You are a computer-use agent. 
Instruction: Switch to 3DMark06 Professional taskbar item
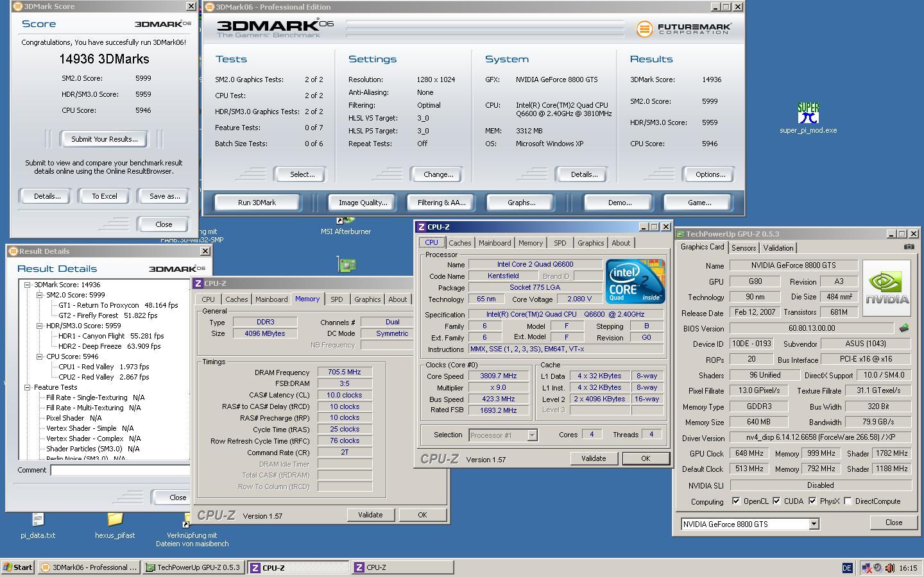click(x=89, y=567)
